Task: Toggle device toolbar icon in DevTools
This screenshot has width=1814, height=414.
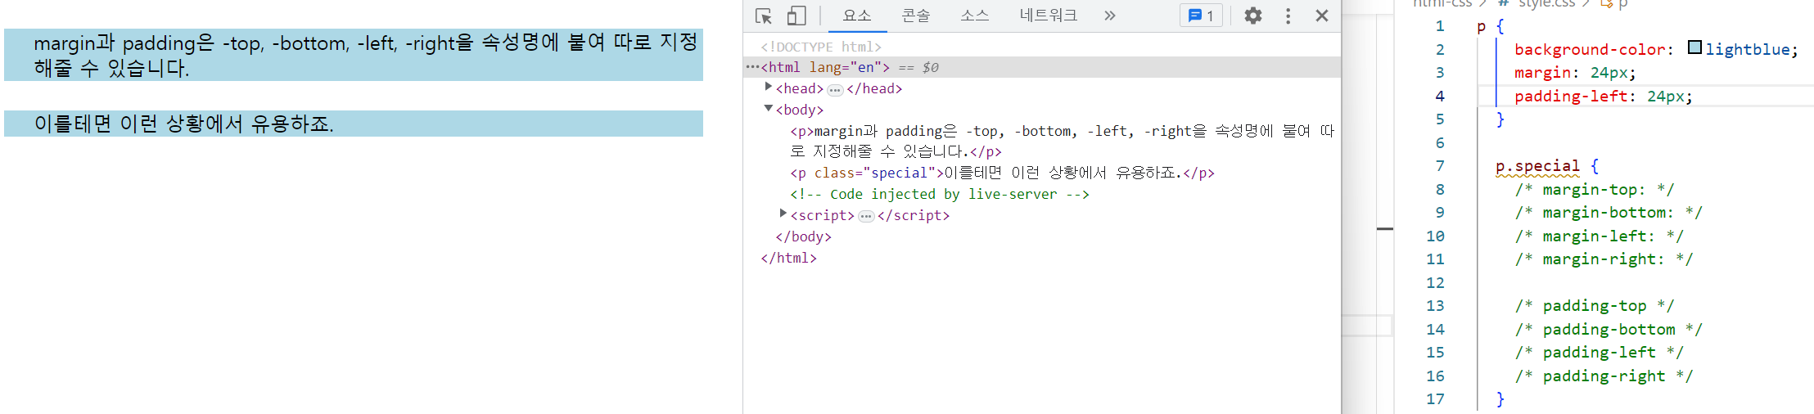Action: [796, 16]
